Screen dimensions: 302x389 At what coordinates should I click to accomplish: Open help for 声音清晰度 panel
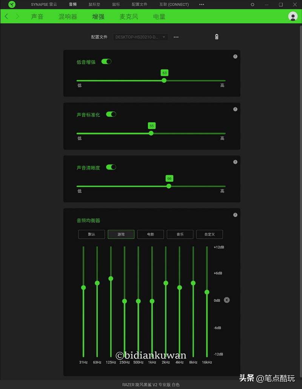coord(235,162)
